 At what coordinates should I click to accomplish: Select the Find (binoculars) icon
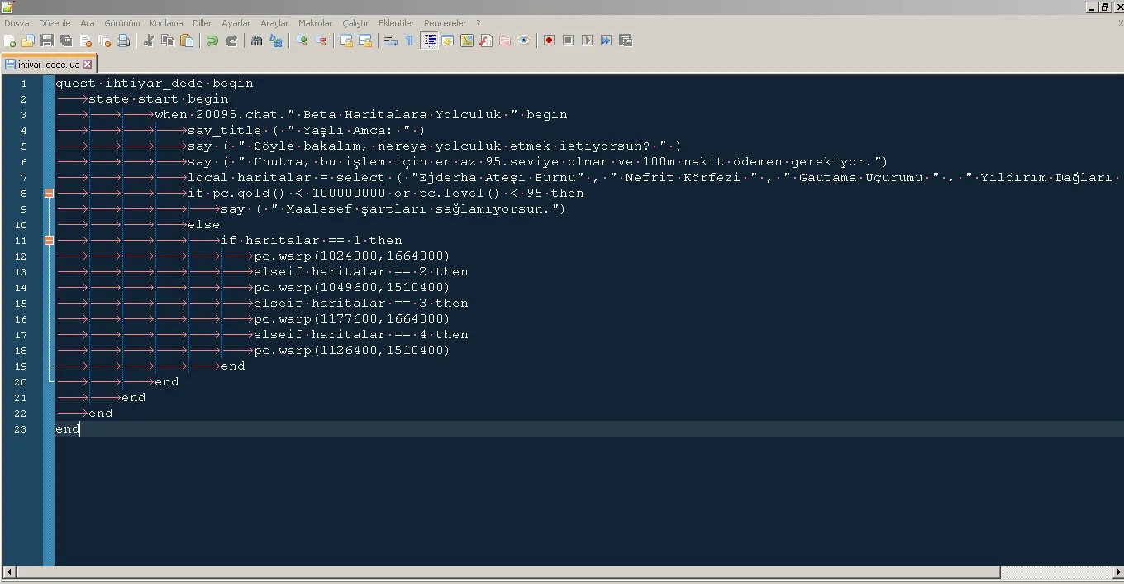point(257,40)
